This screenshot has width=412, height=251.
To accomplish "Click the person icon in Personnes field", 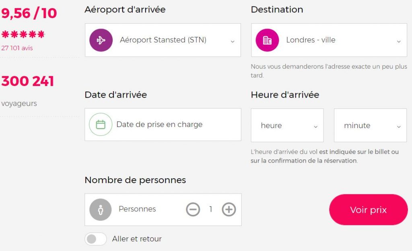I will point(101,209).
